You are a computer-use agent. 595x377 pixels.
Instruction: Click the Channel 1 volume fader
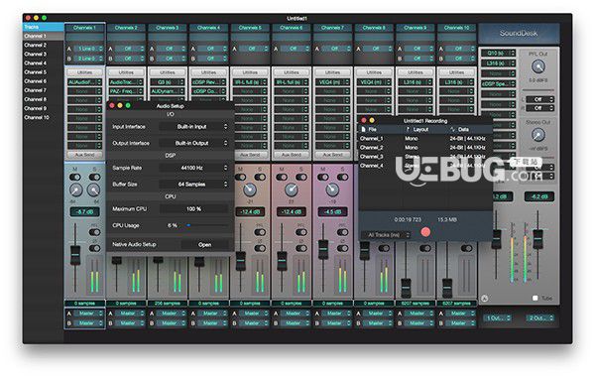click(75, 255)
